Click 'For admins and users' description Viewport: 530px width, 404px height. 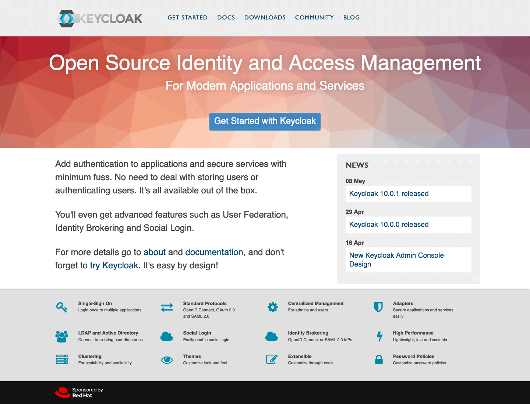click(x=308, y=310)
